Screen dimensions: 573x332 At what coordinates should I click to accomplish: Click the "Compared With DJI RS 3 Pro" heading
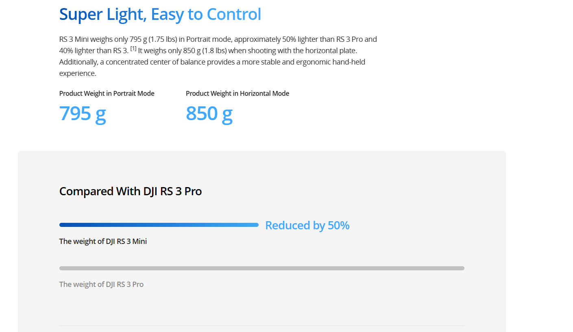[x=131, y=191]
